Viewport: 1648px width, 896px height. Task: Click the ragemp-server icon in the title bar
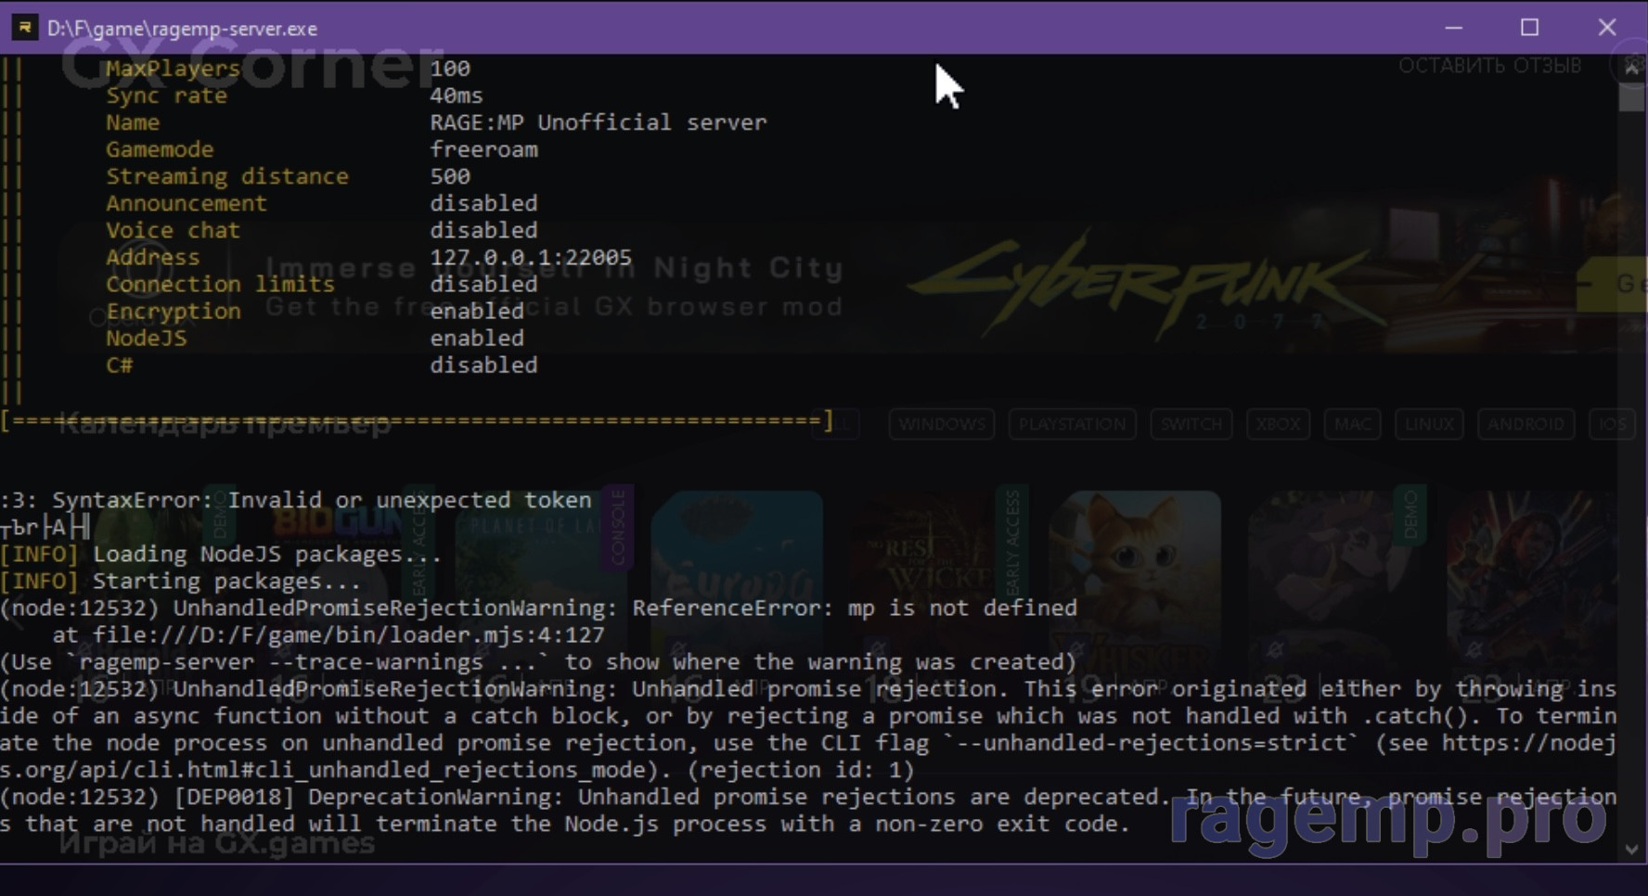click(24, 28)
